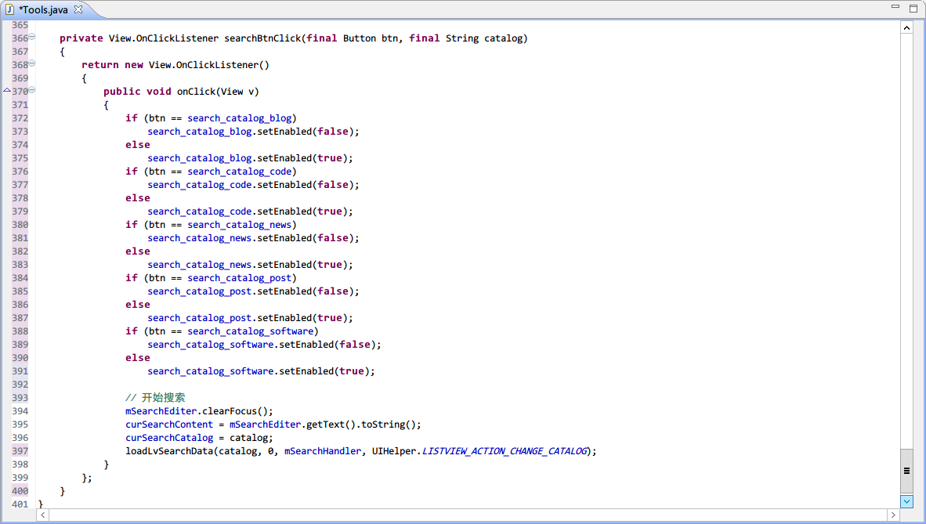Maximize the editor area
Screen dimensions: 926x524
click(x=913, y=7)
